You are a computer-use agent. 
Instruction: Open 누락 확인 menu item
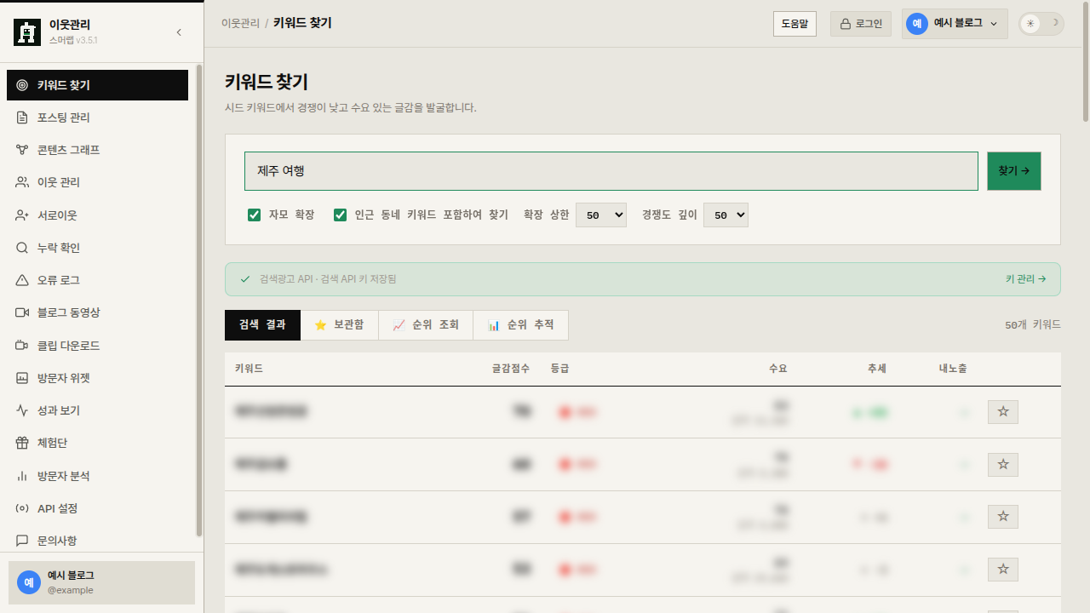tap(97, 248)
